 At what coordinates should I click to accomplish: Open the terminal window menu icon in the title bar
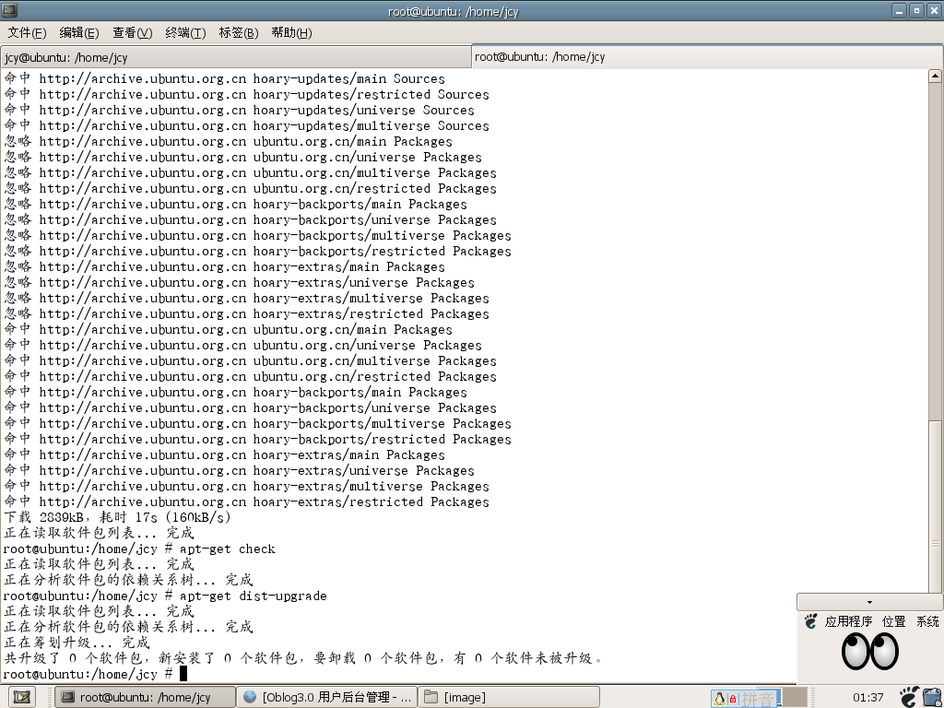pos(9,10)
